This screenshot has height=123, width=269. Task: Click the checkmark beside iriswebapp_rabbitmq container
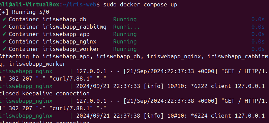click(x=4, y=27)
